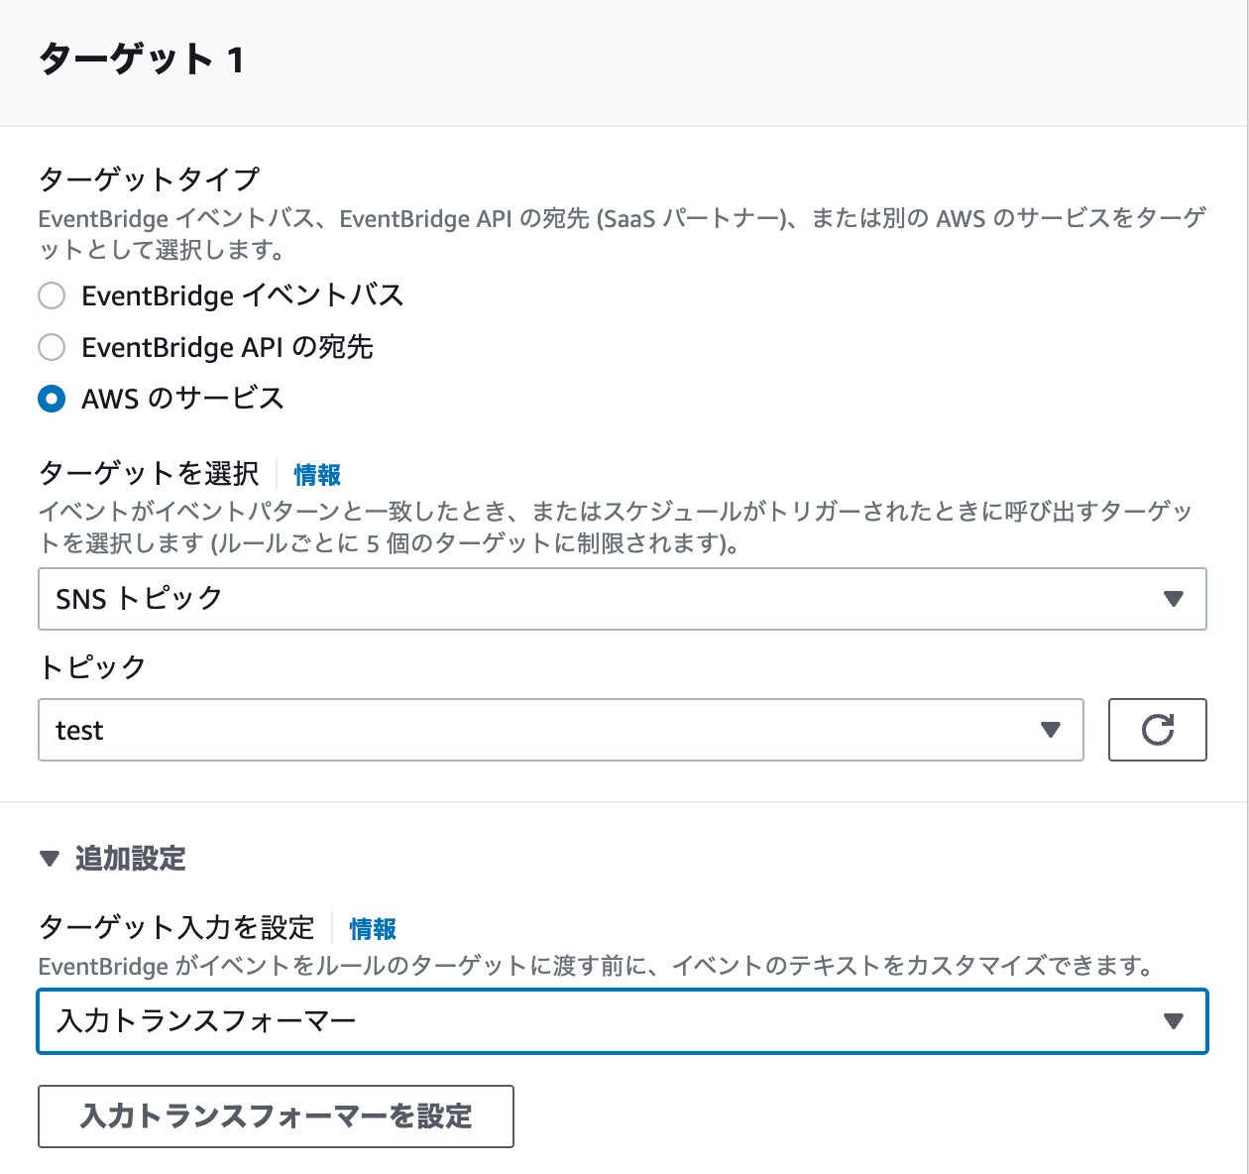Select the AWS のサービス radio option
The width and height of the screenshot is (1249, 1174).
pyautogui.click(x=52, y=399)
